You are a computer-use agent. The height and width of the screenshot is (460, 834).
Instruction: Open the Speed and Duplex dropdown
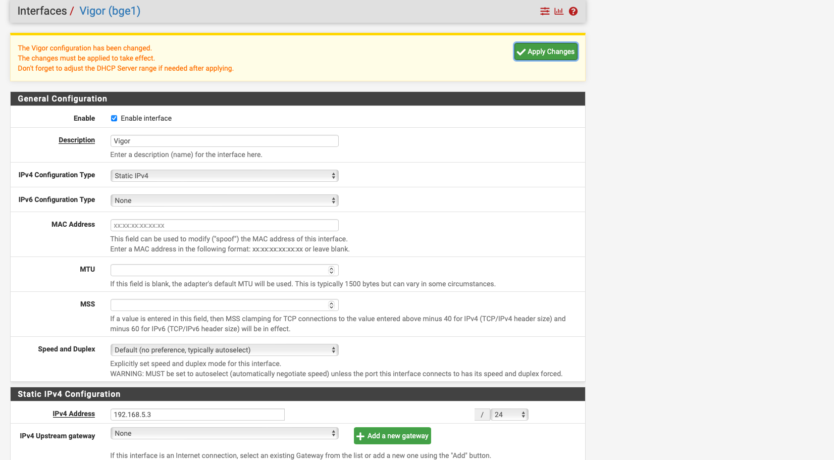[224, 350]
